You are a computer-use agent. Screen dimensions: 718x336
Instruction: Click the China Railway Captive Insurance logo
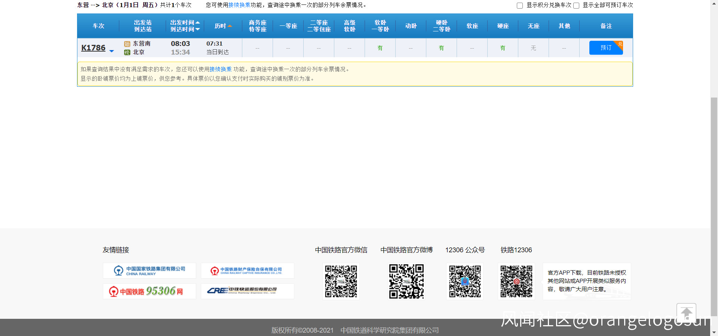(247, 271)
